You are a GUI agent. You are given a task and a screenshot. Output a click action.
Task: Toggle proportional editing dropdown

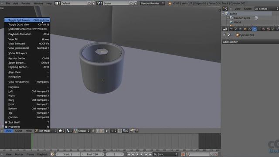click(113, 131)
